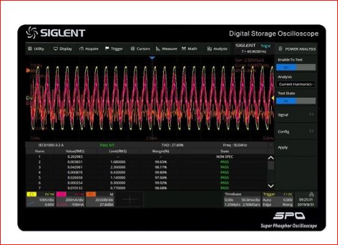Click the Value(RMS) column header
The image size is (338, 245).
coord(75,151)
